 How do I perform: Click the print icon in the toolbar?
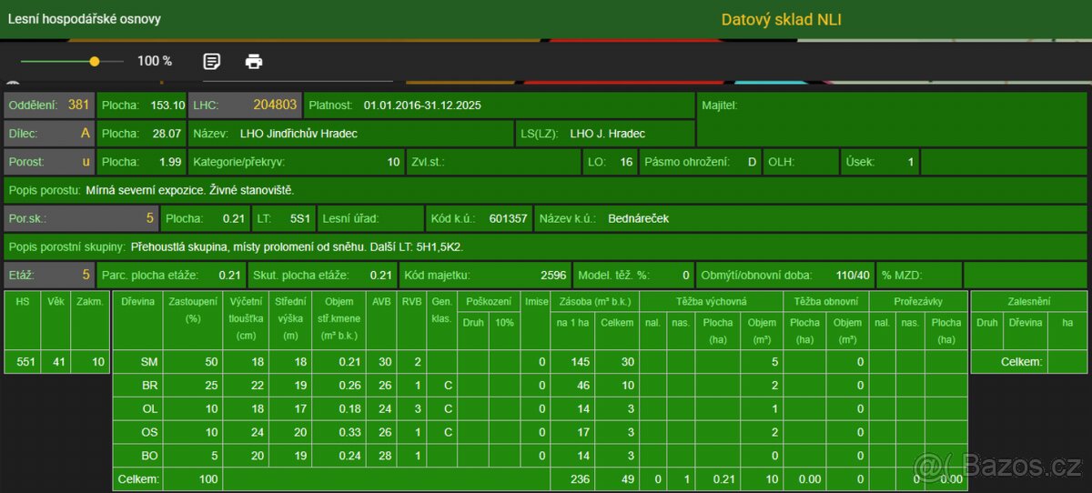[x=254, y=62]
